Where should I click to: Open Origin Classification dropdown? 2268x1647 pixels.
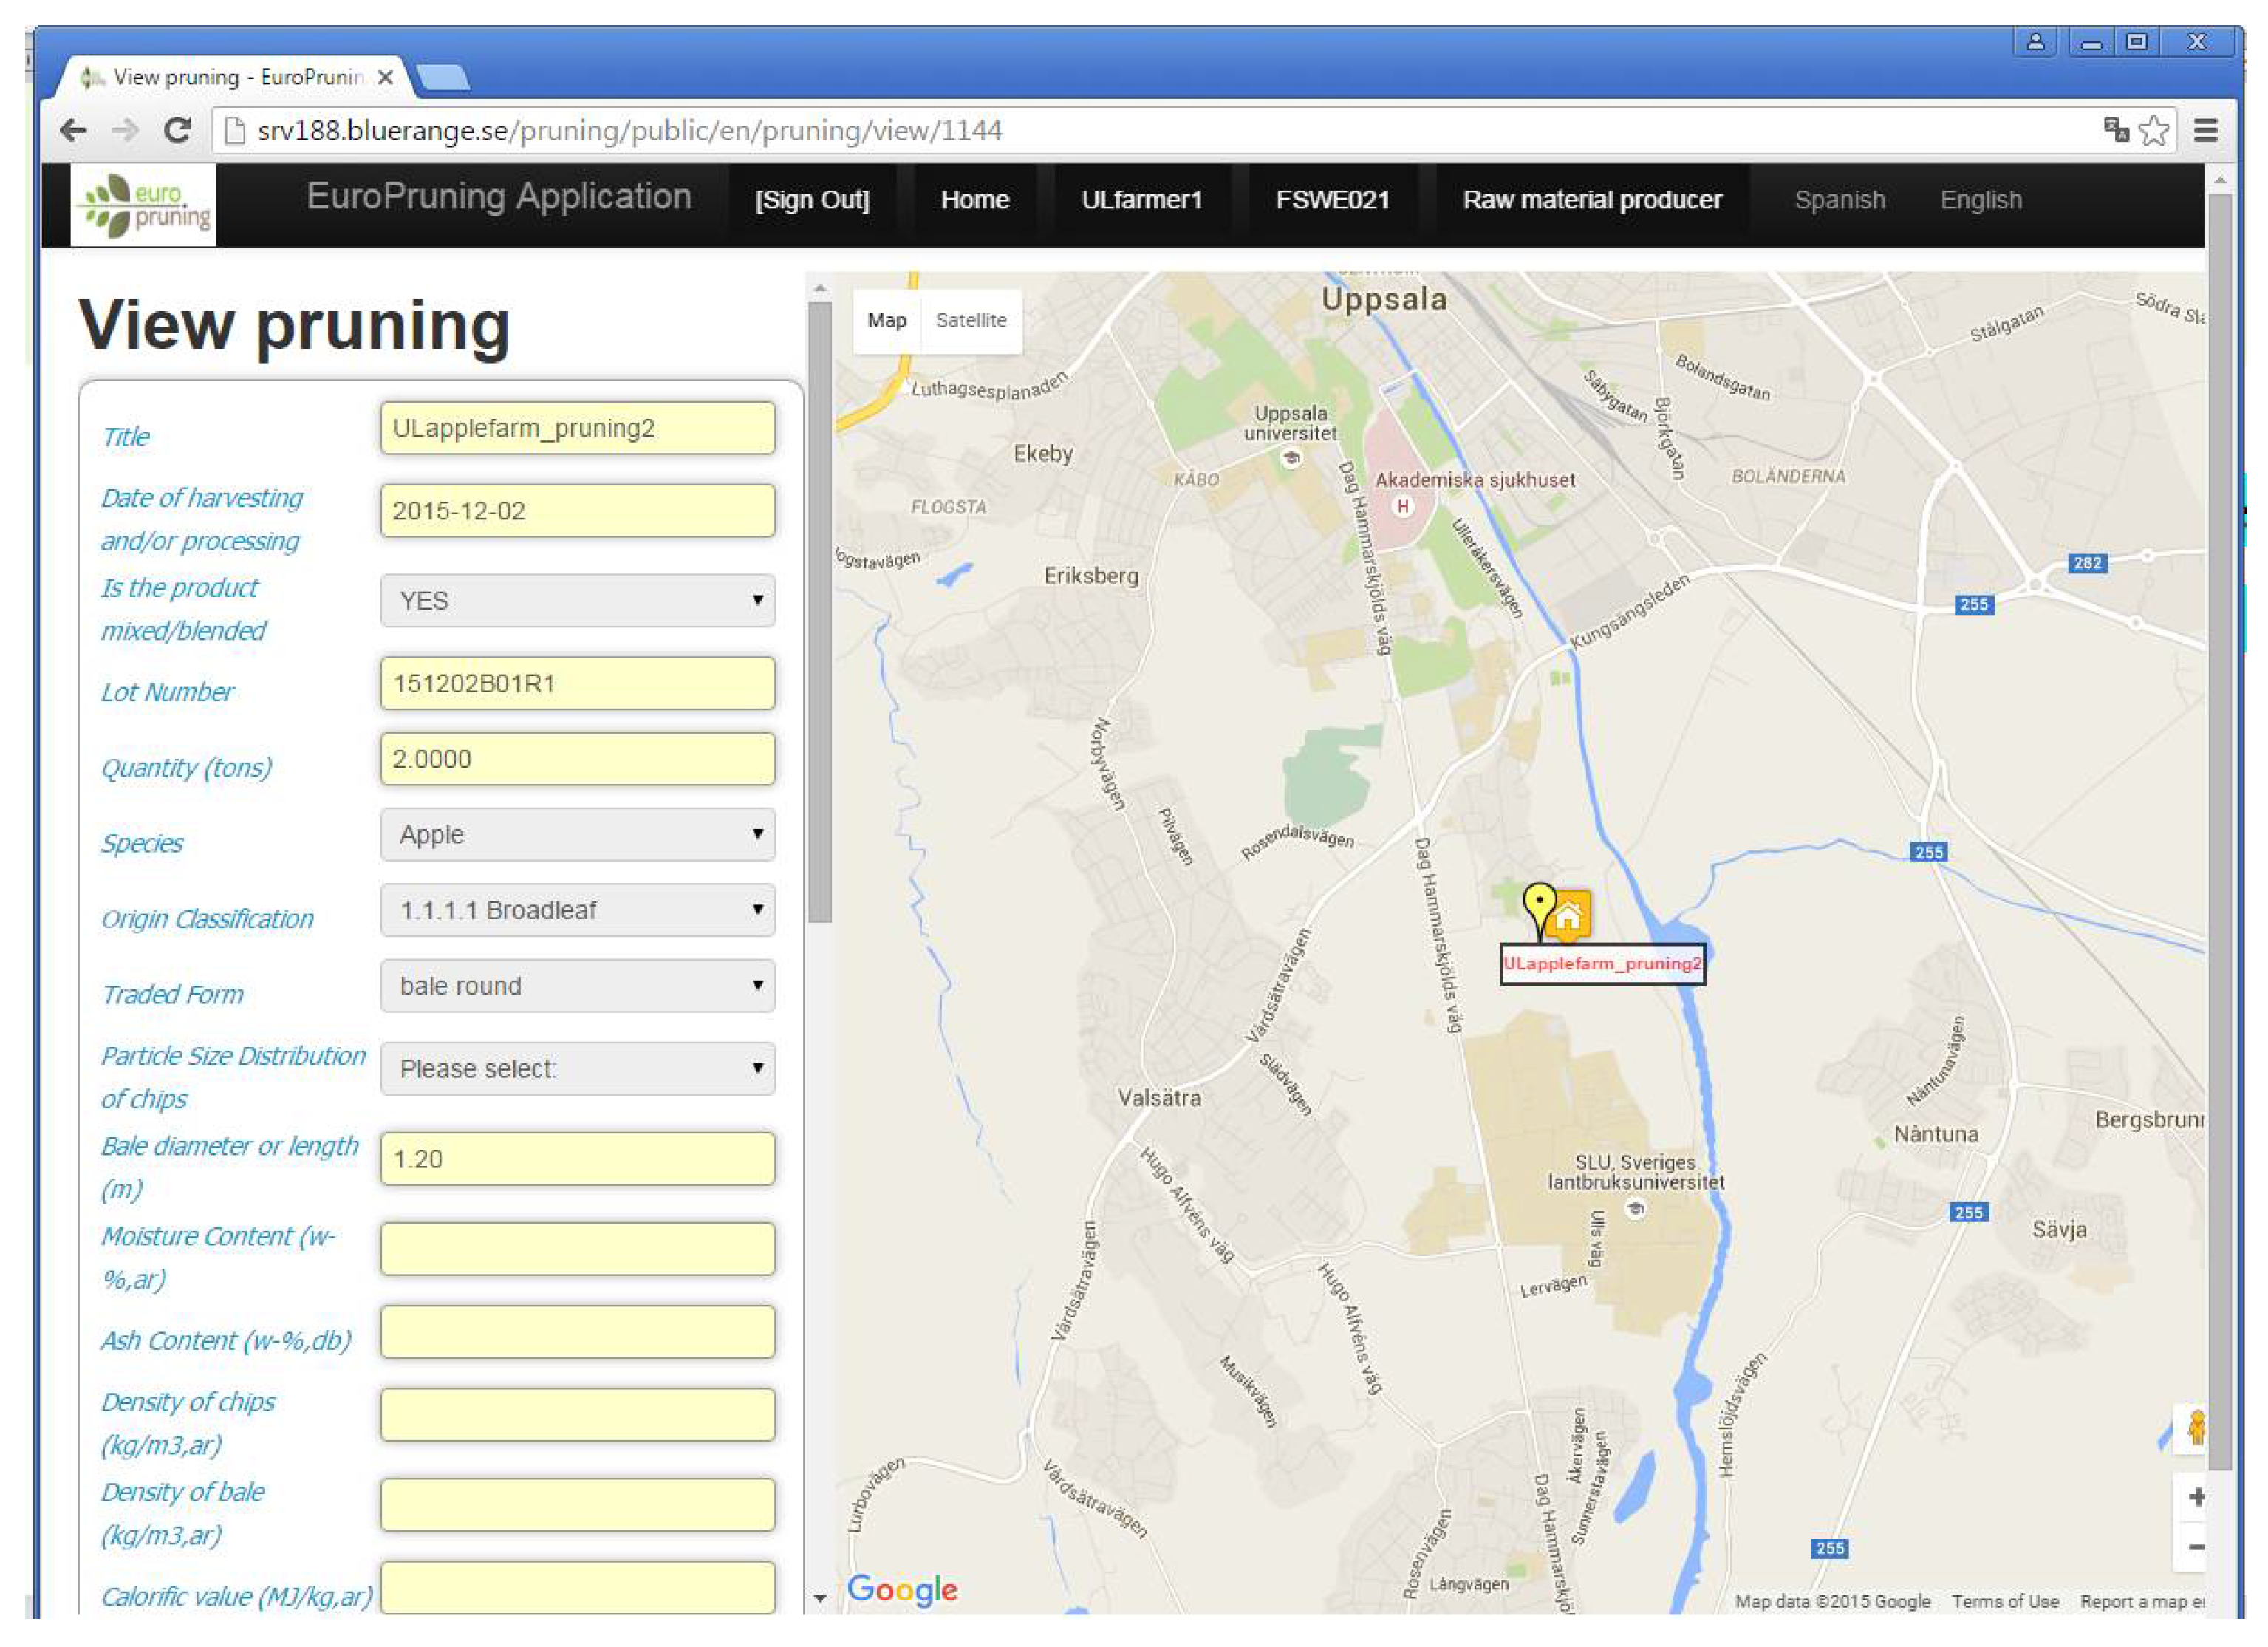click(577, 911)
